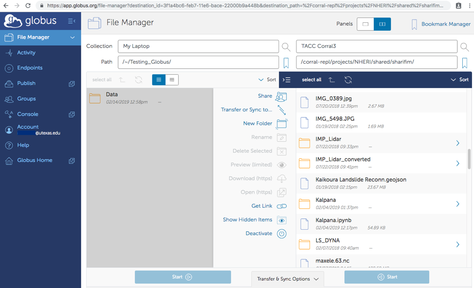Image resolution: width=474 pixels, height=288 pixels.
Task: Open Sort dropdown in left panel
Action: [267, 80]
